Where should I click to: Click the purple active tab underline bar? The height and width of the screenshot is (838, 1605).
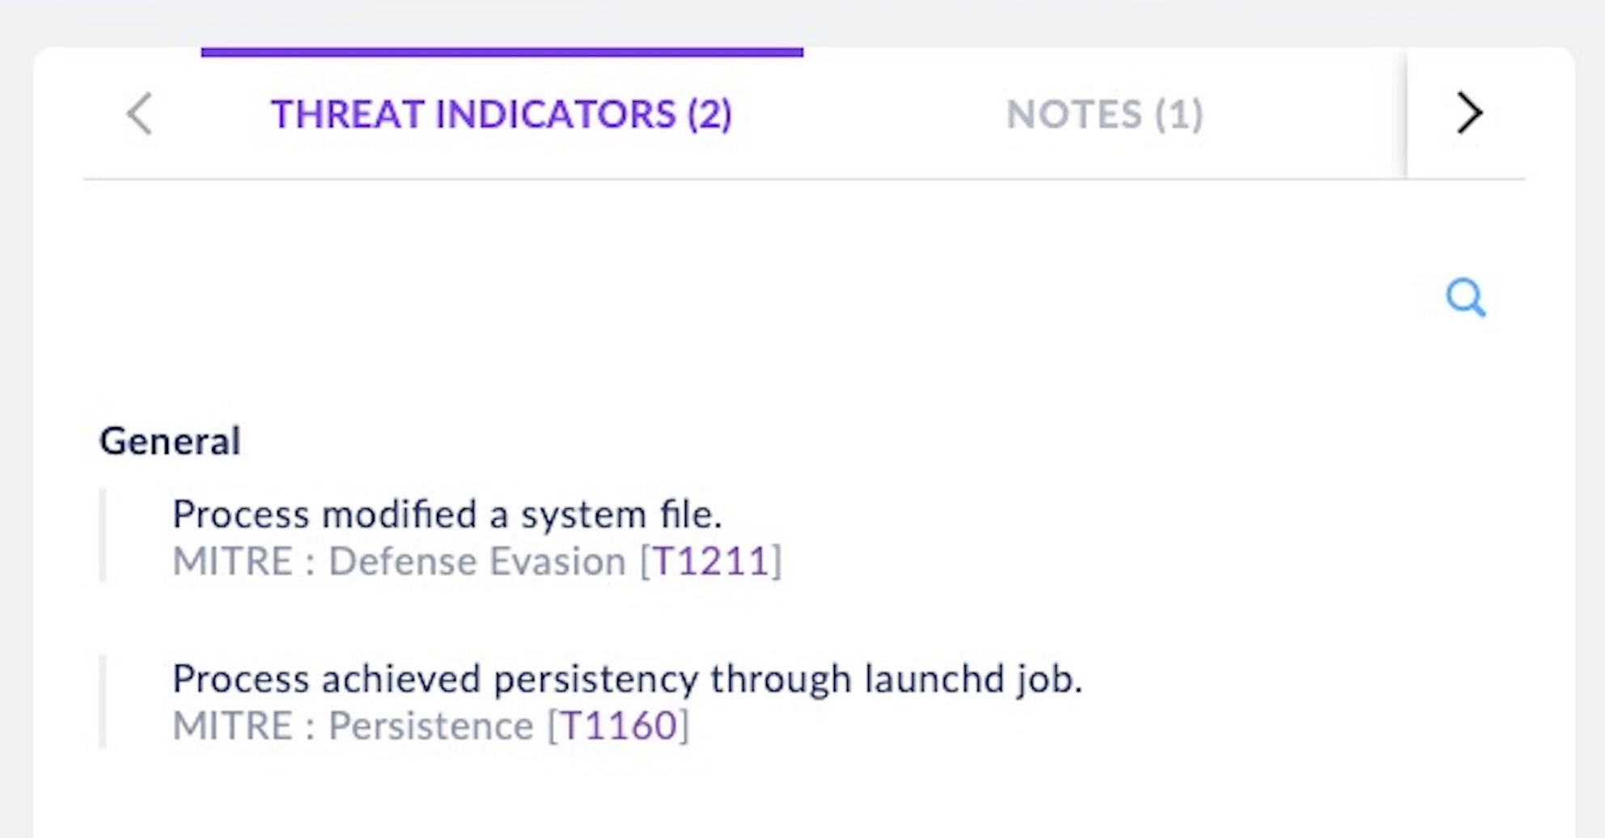pyautogui.click(x=502, y=53)
